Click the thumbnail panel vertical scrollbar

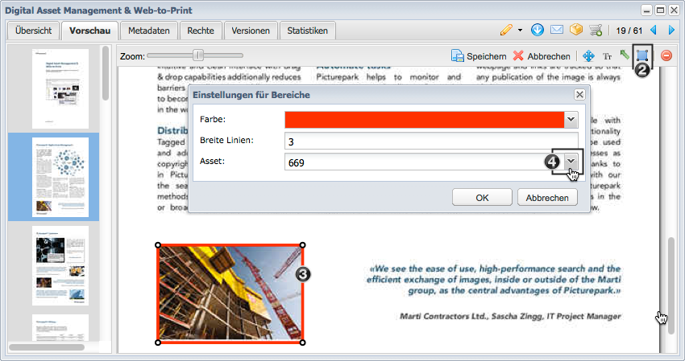pyautogui.click(x=106, y=73)
